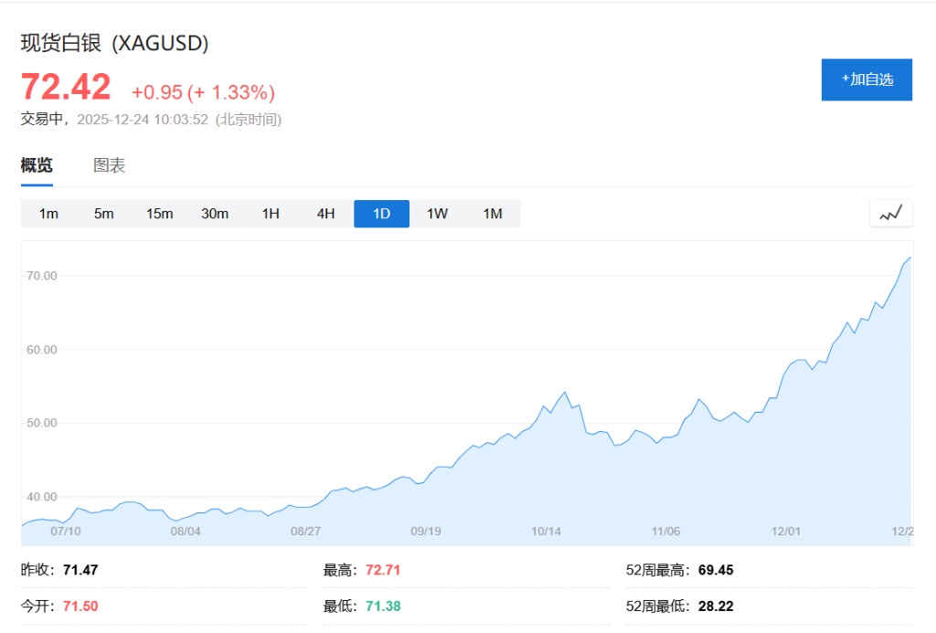Click the 现货白银 (XAGUSD) title
Image resolution: width=936 pixels, height=633 pixels.
click(x=115, y=43)
